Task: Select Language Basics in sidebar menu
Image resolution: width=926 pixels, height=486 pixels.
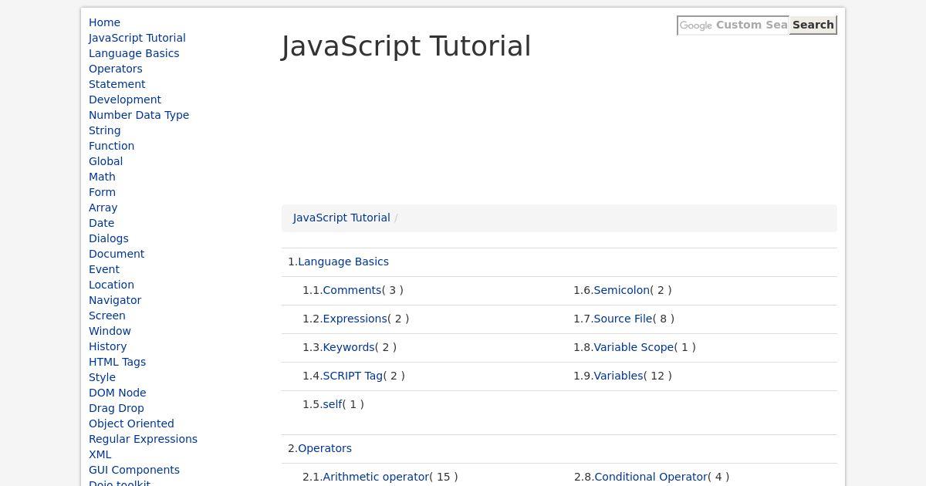Action: coord(133,53)
